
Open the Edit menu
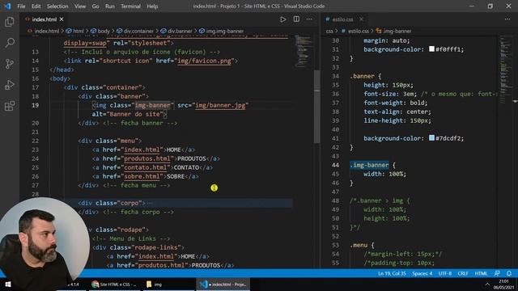coord(36,6)
